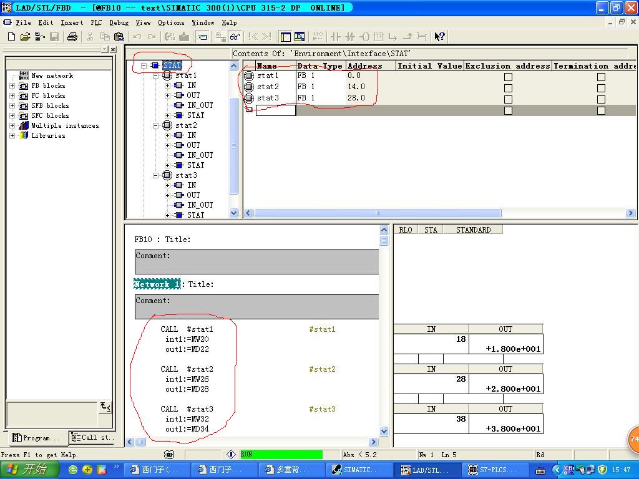Click the Paste toolbar icon
Viewport: 639px width, 479px height.
point(119,37)
